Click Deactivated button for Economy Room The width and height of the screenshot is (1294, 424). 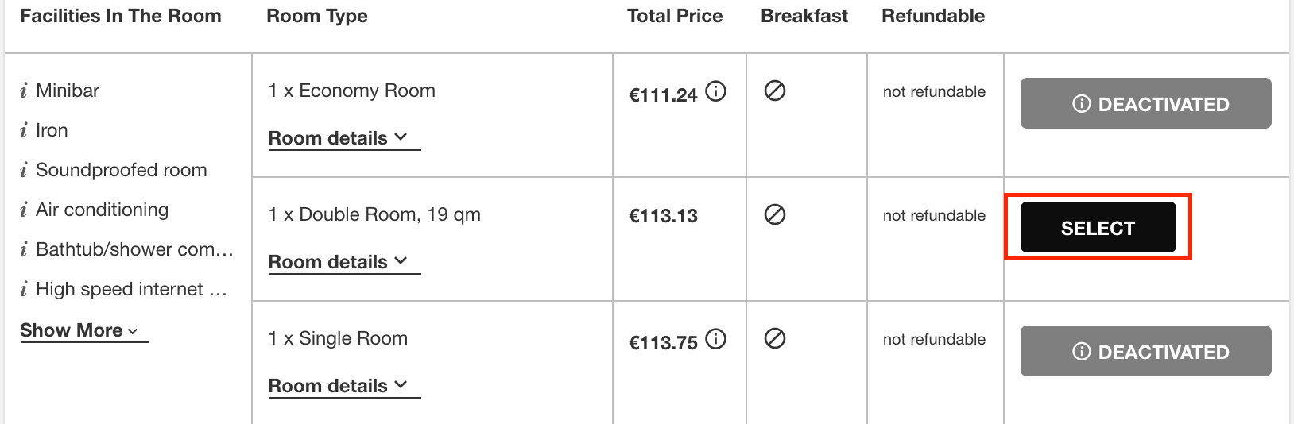pos(1146,103)
